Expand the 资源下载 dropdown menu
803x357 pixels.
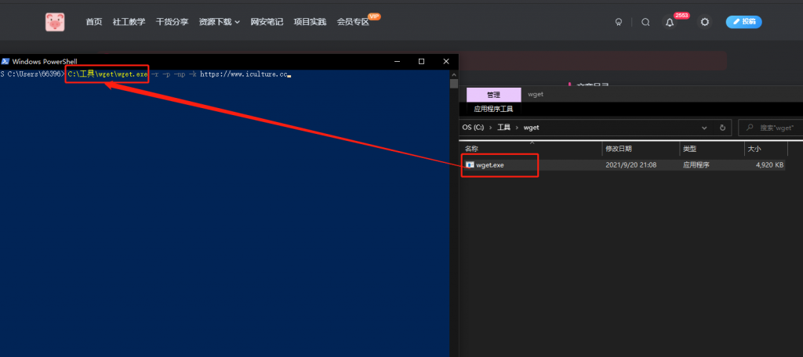[x=220, y=22]
